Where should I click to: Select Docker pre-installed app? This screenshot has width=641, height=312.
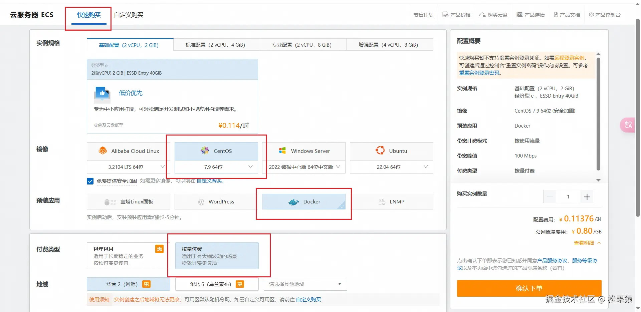click(304, 202)
